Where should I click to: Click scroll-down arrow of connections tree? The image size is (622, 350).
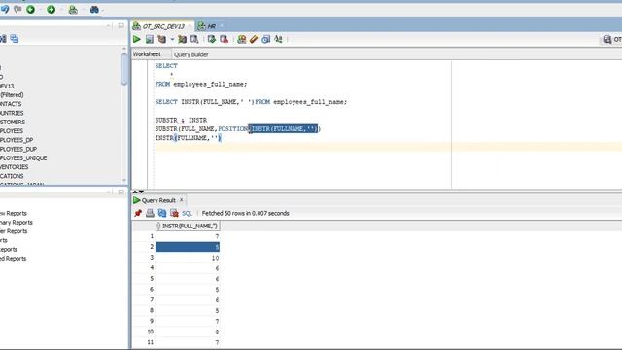(x=124, y=180)
